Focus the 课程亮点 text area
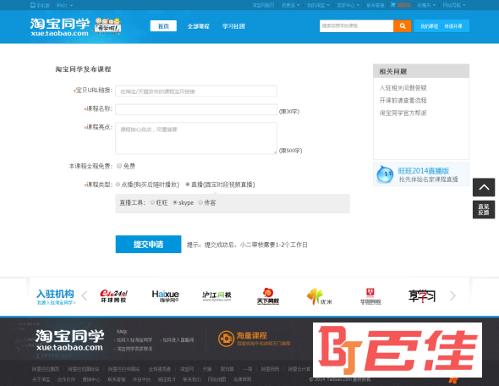 point(196,138)
